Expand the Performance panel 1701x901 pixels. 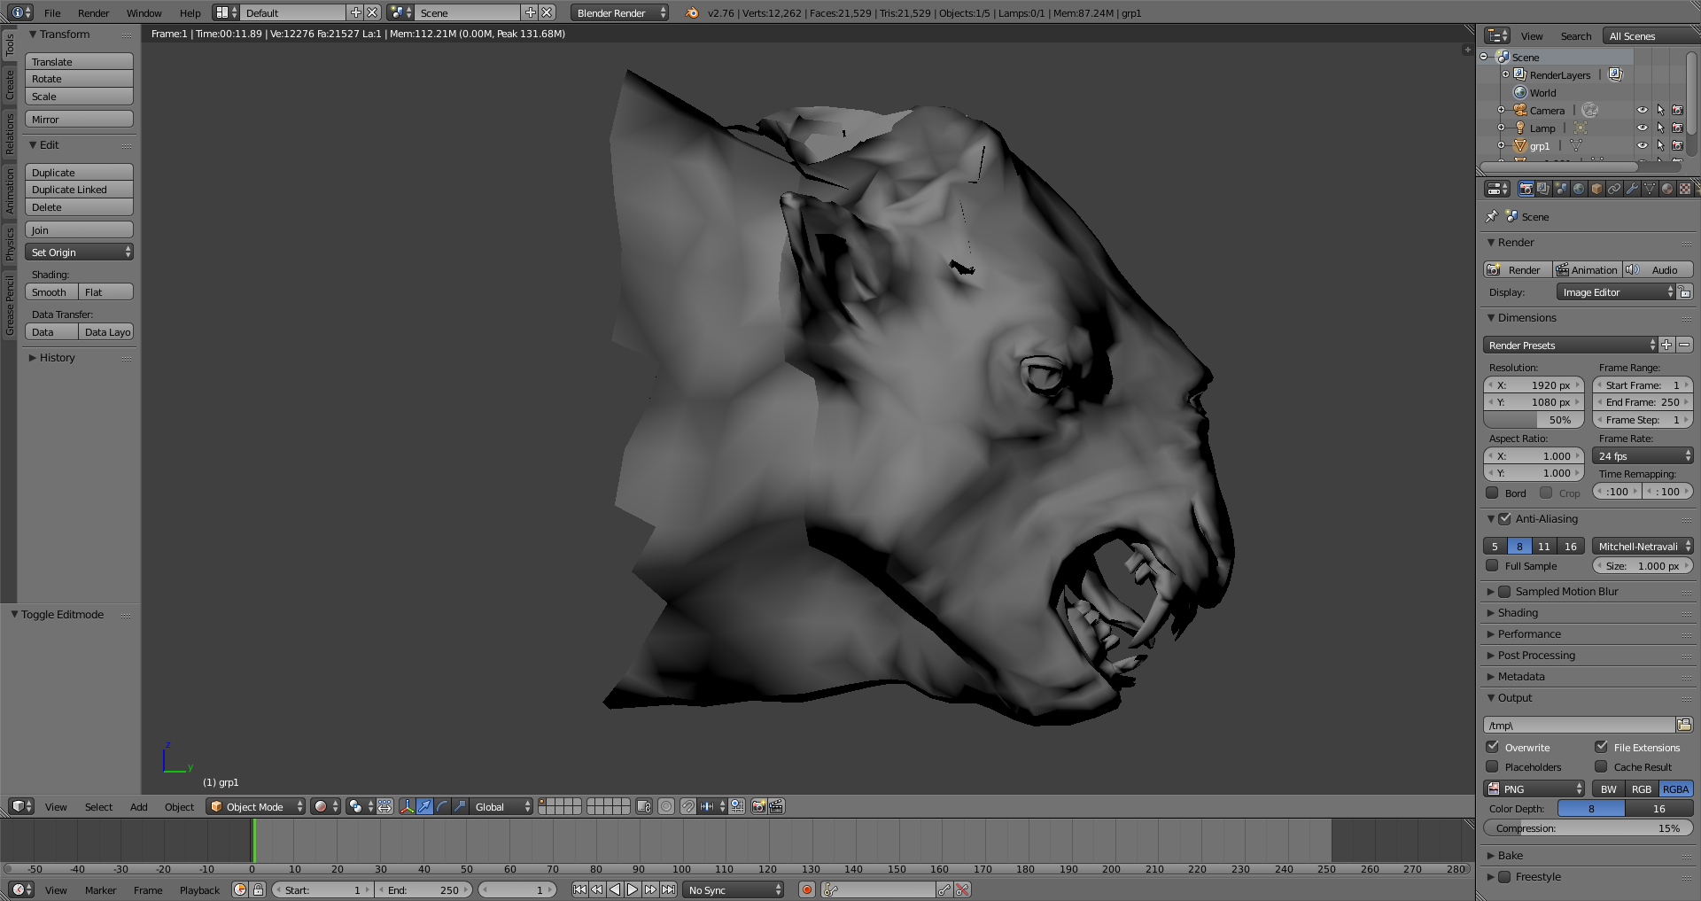click(1529, 634)
